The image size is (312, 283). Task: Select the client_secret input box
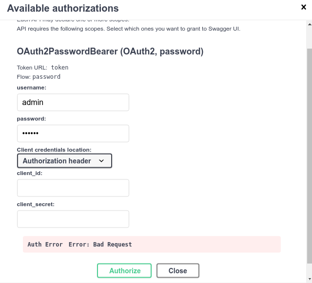(73, 219)
